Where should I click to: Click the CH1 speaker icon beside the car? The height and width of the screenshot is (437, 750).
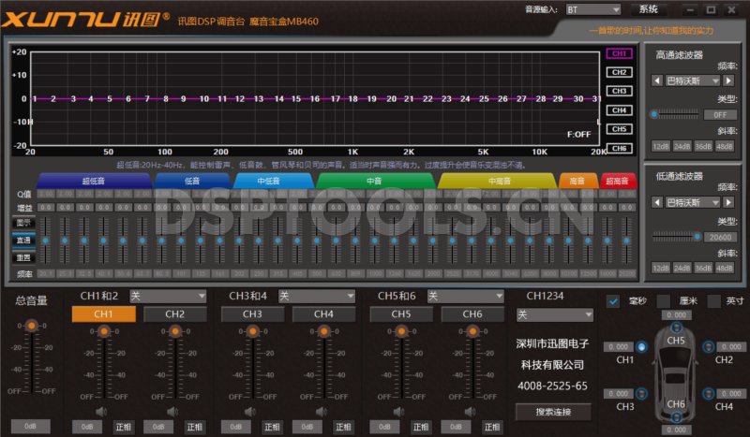(x=642, y=347)
